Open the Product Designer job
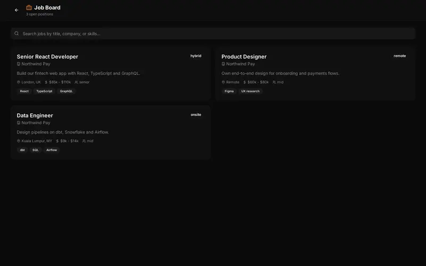The image size is (426, 266). tap(315, 74)
